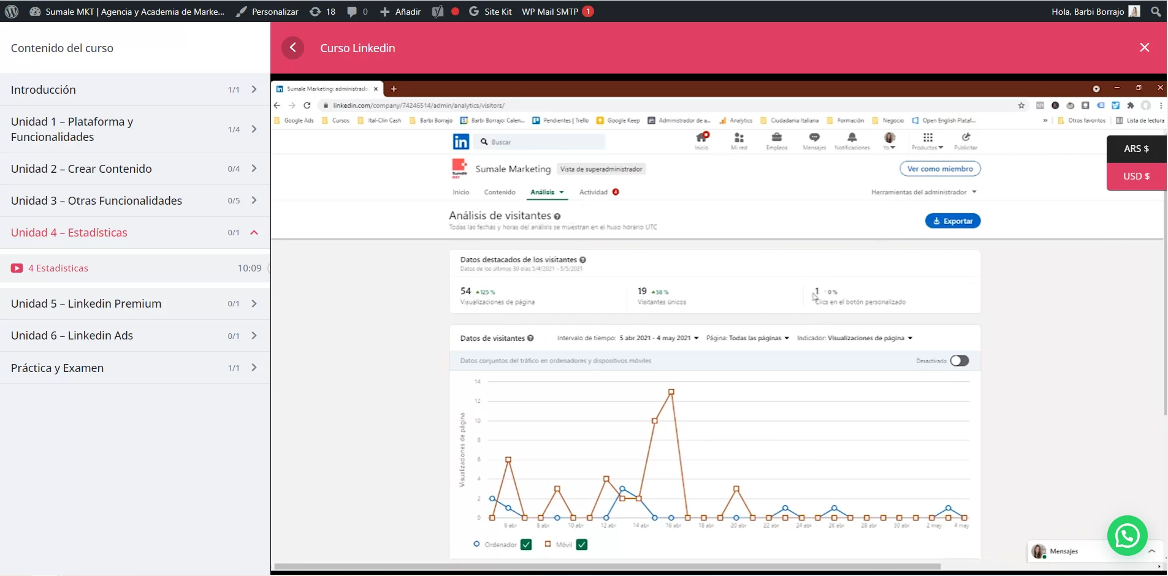Expand Unidad 1 – Plataforma y Funcionalidades

coord(135,129)
